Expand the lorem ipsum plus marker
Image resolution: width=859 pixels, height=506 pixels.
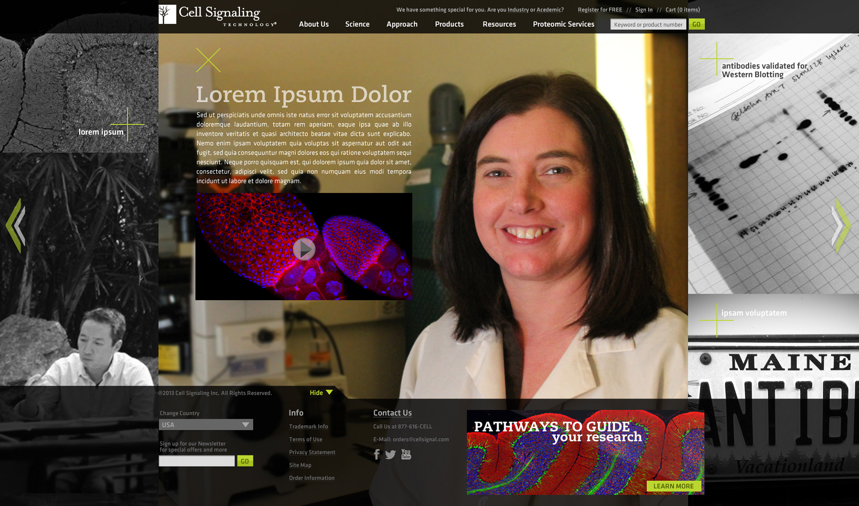click(128, 124)
